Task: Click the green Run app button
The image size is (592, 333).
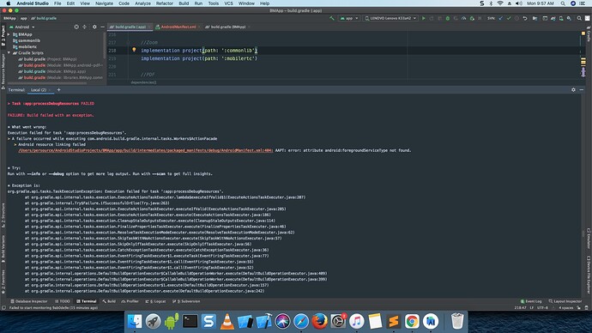Action: [x=424, y=18]
